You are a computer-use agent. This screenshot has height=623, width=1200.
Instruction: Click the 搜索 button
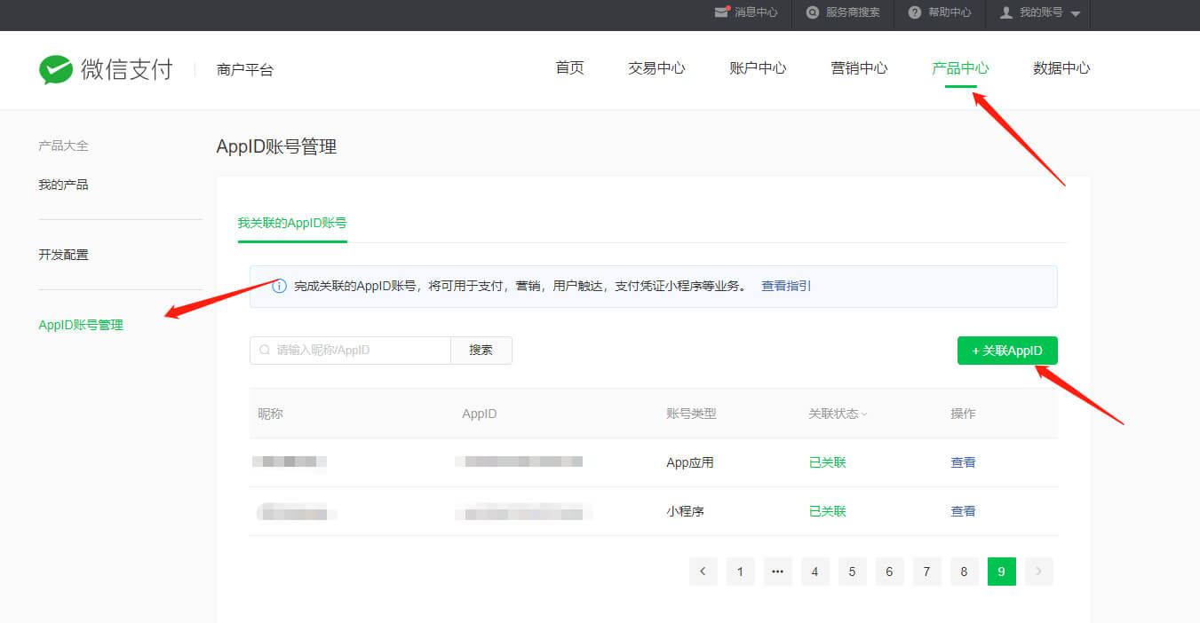pos(481,351)
